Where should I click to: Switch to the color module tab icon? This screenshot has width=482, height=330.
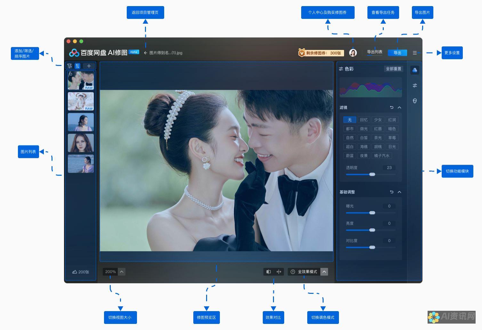click(415, 70)
